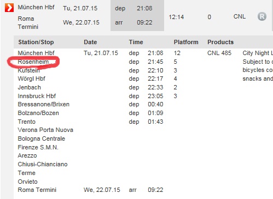Select Wörgl Hbf in station list
The height and width of the screenshot is (199, 273).
click(32, 79)
